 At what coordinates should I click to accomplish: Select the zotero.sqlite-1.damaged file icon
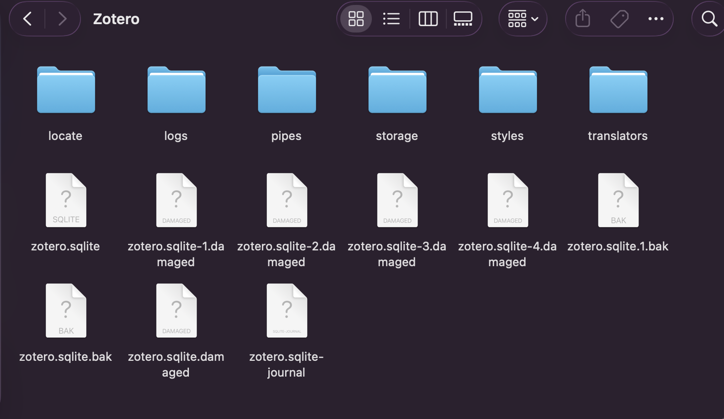click(177, 200)
